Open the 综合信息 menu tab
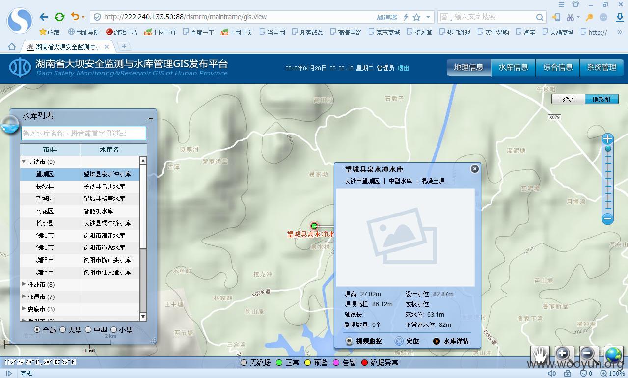The image size is (628, 378). click(x=558, y=67)
